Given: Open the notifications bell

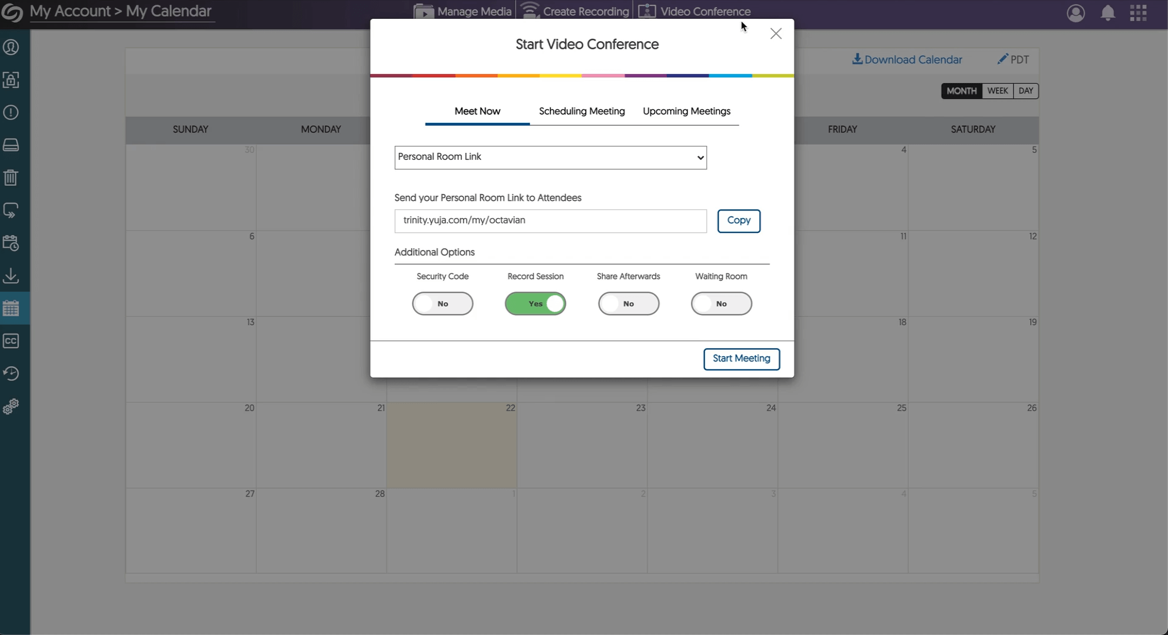Looking at the screenshot, I should (x=1107, y=13).
